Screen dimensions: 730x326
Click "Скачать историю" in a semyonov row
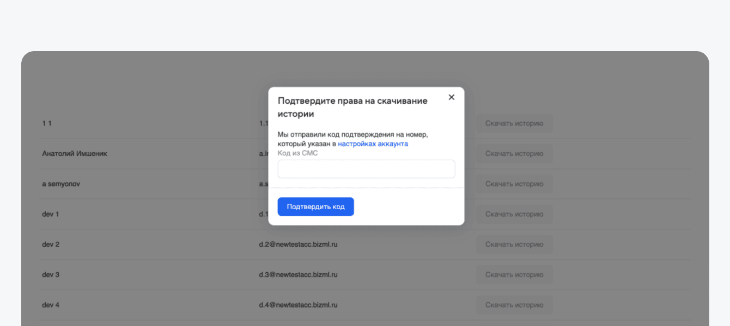[x=514, y=184]
